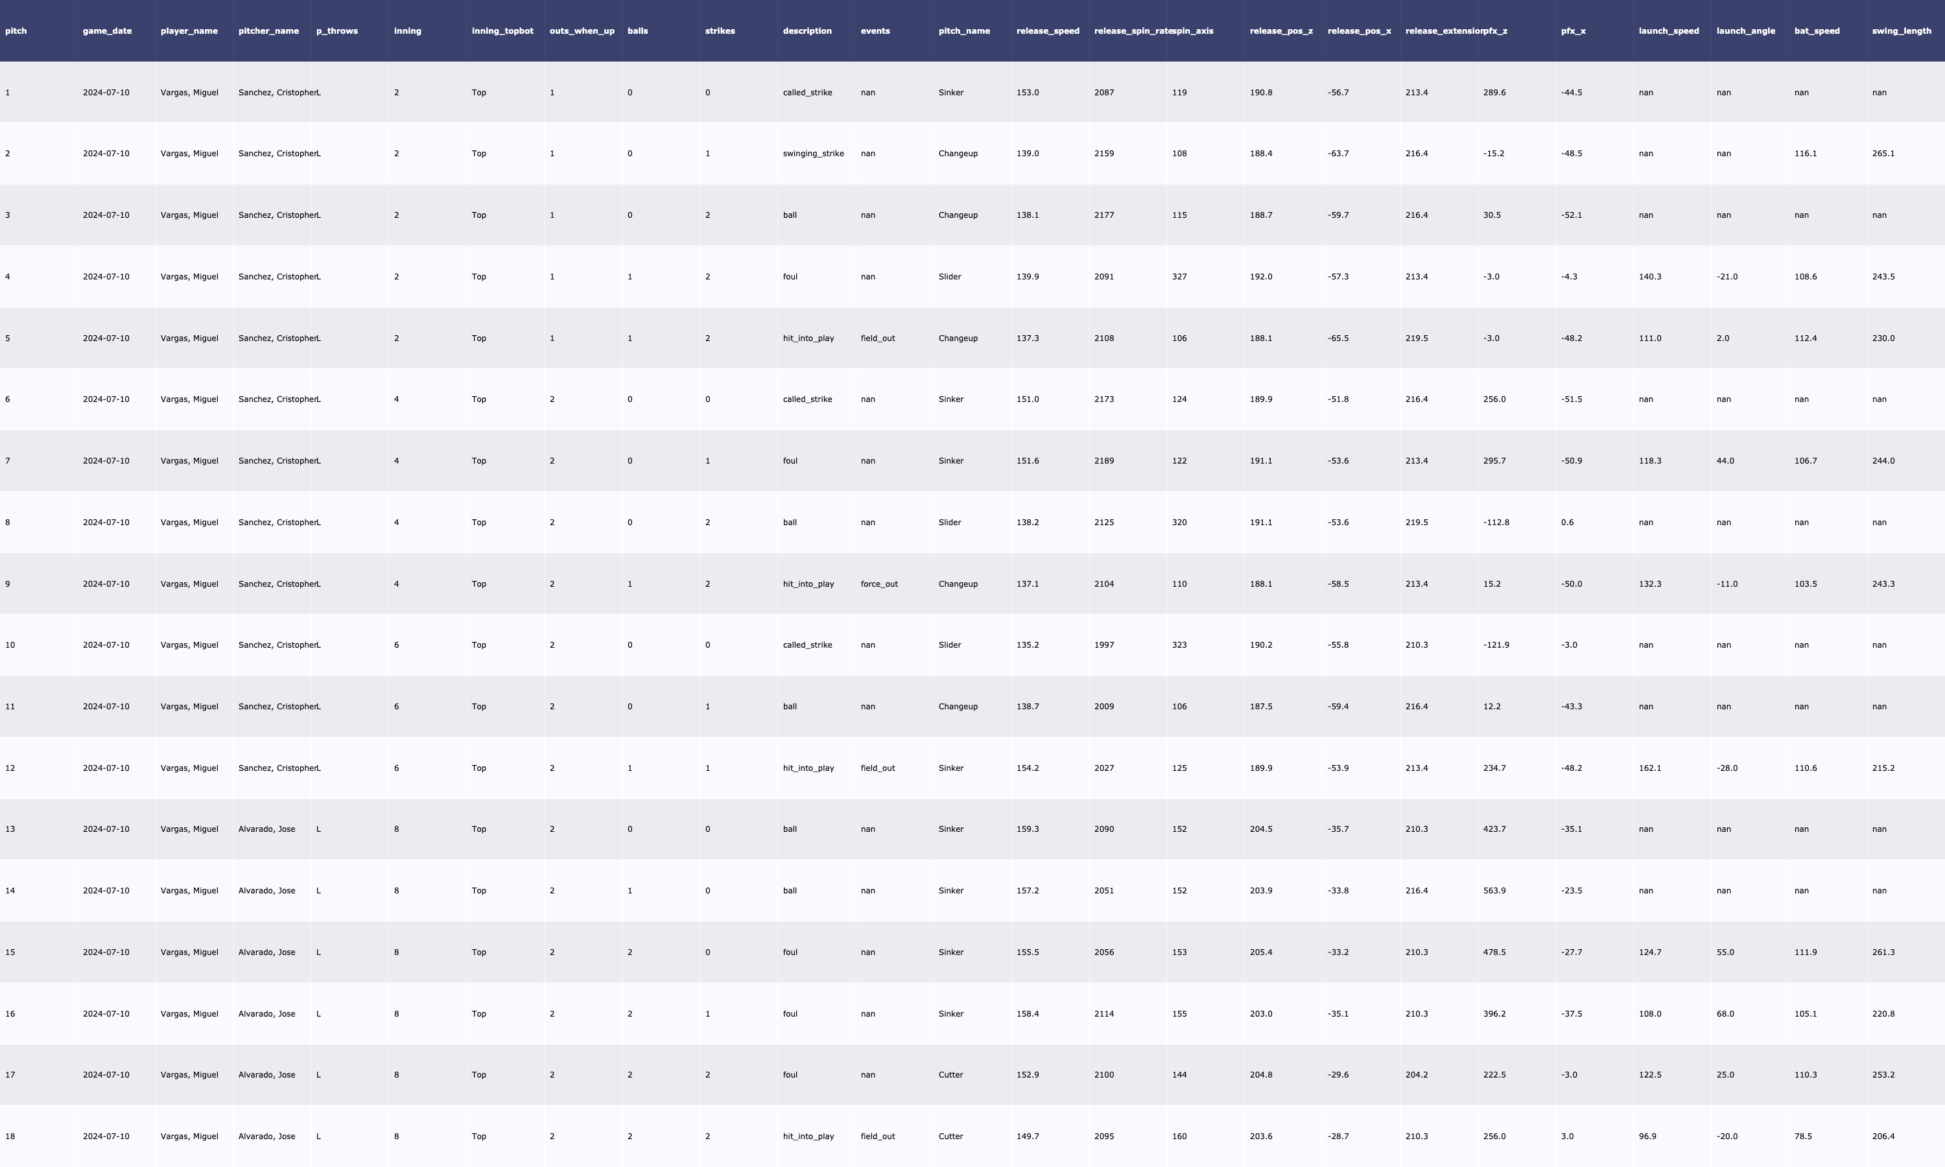Click the bat speed value 78.5
The width and height of the screenshot is (1945, 1167).
(x=1803, y=1137)
